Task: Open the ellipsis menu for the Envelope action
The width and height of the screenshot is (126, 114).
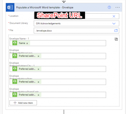Action: pos(117,7)
